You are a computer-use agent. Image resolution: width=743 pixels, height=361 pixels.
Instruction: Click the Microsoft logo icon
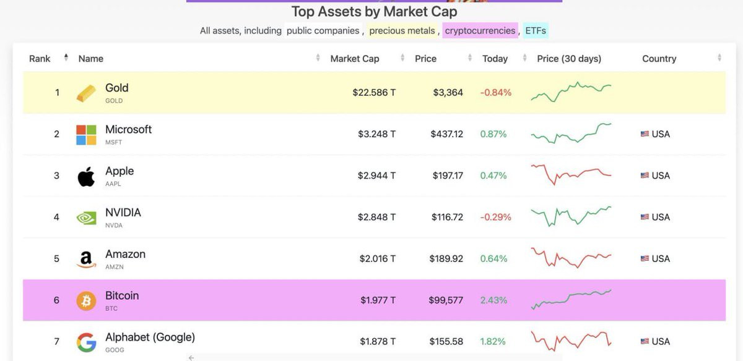coord(86,134)
